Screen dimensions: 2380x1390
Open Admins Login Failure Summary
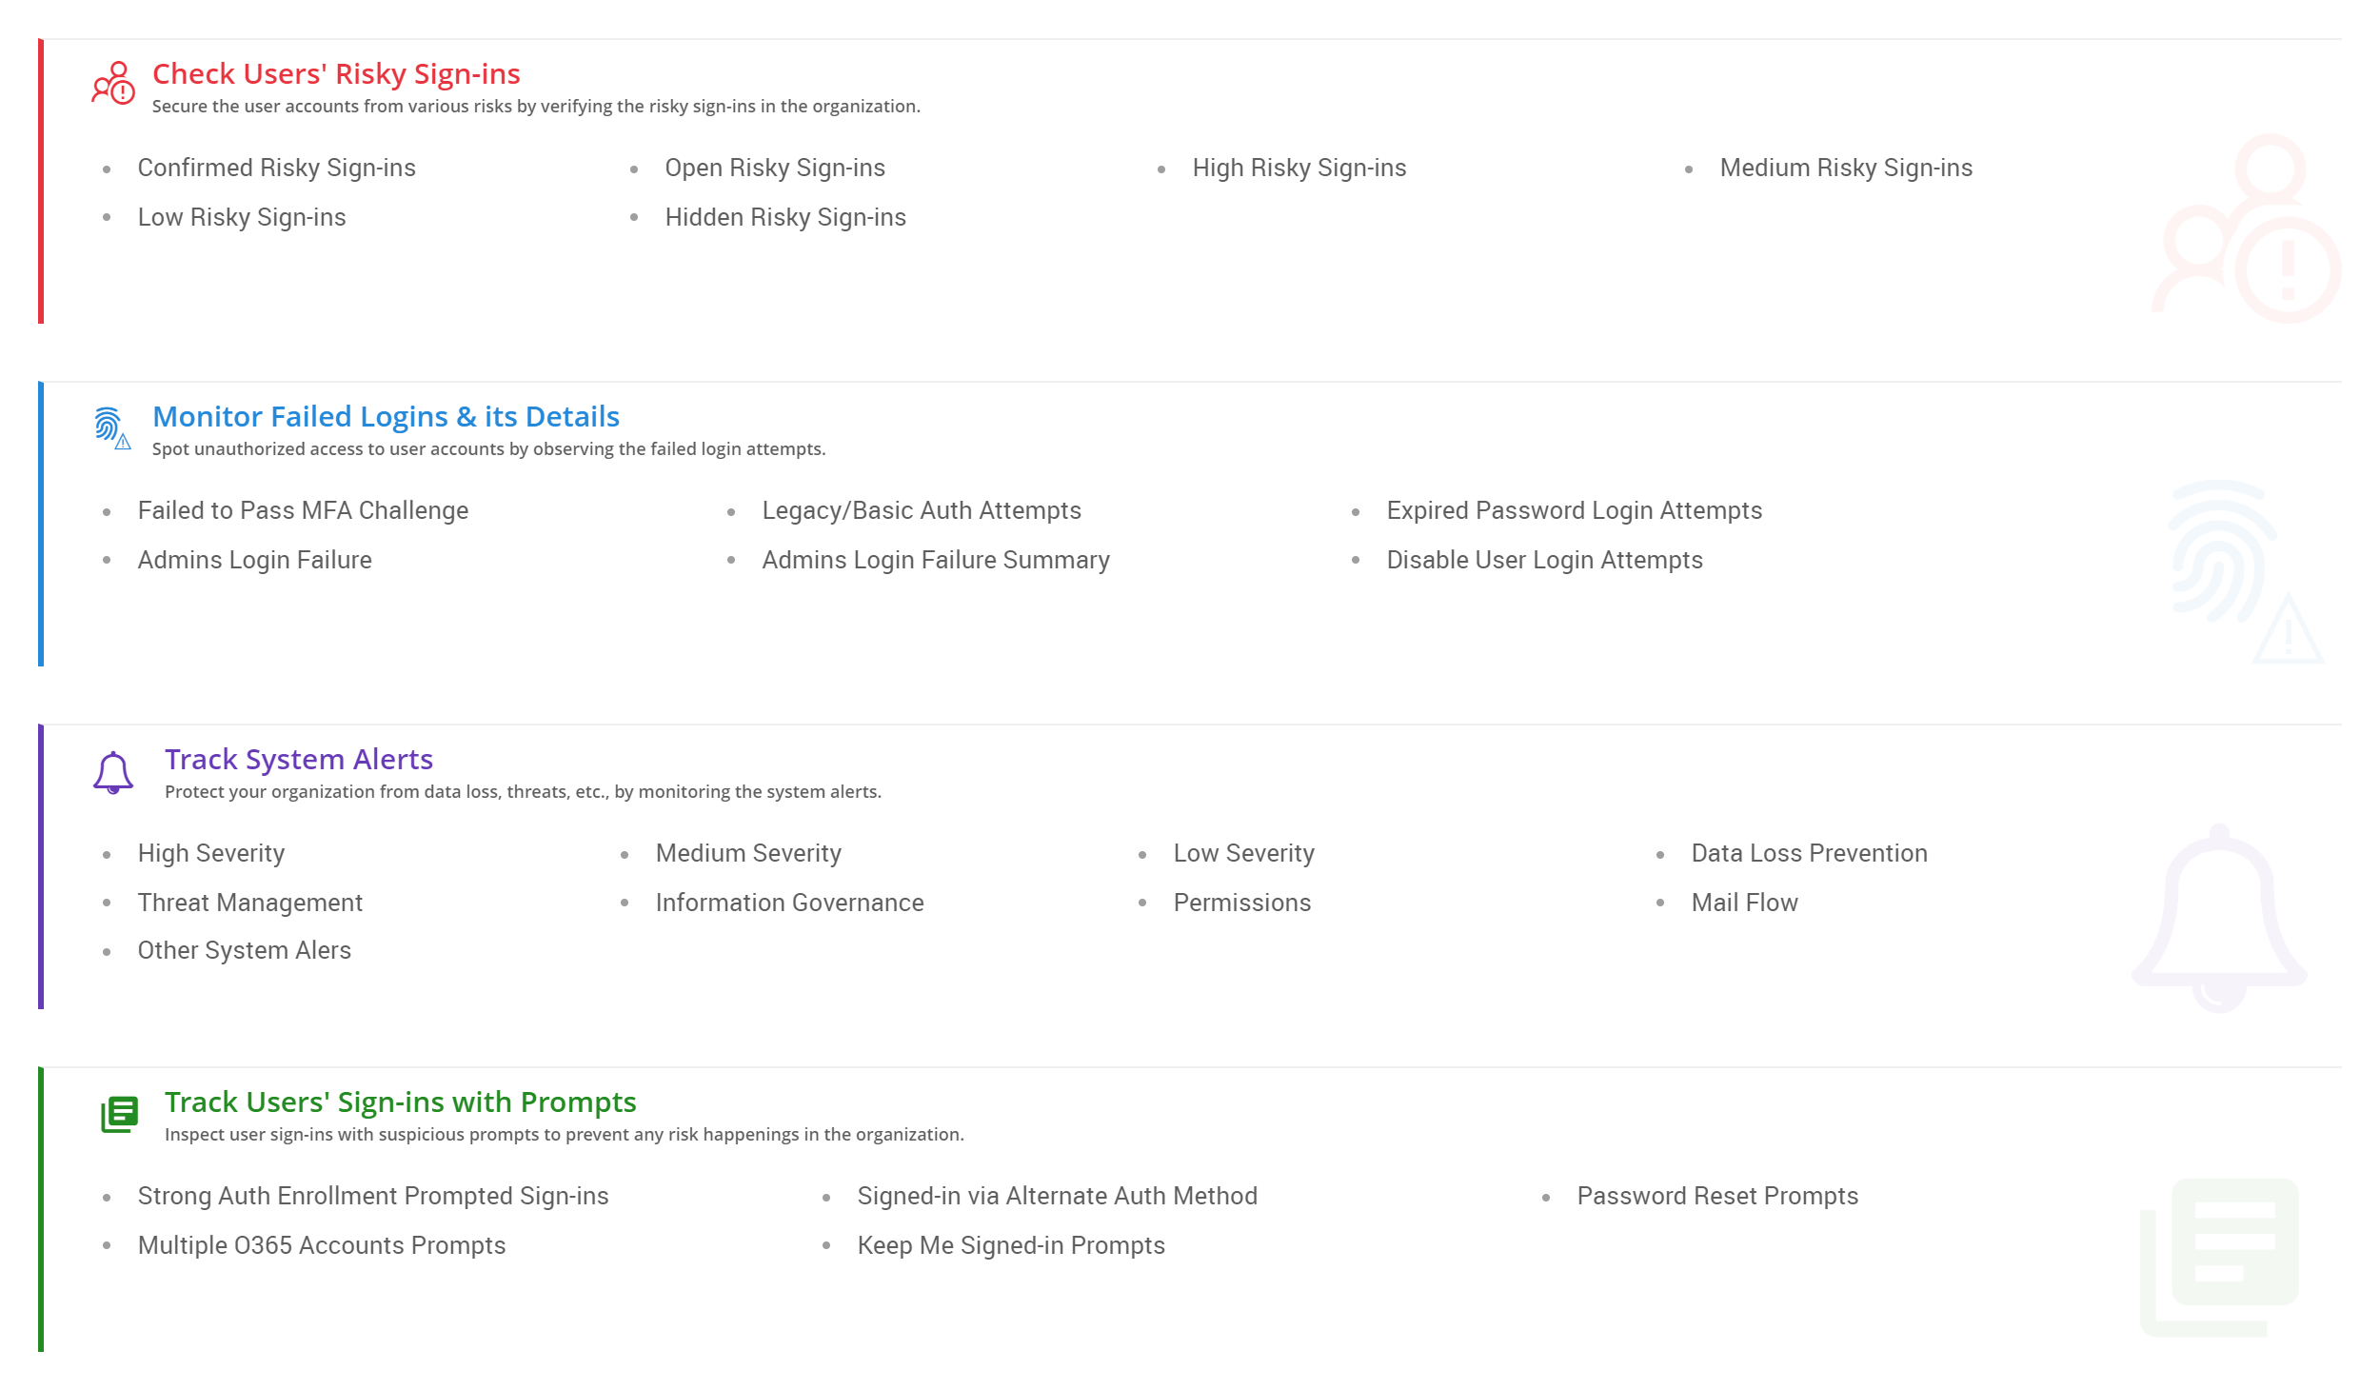pos(935,561)
